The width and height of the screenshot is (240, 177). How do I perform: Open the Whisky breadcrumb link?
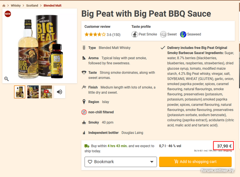(x=16, y=5)
